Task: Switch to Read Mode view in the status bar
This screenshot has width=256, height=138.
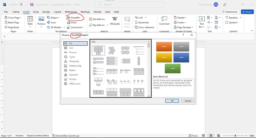Action: 203,136
